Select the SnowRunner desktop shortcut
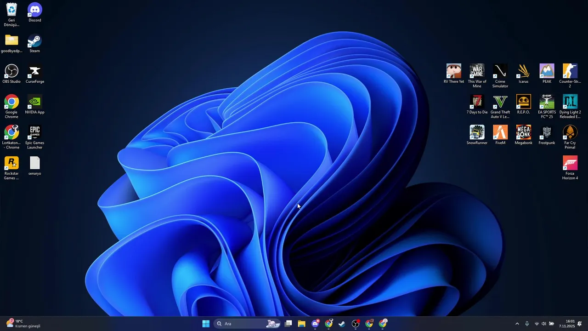 (x=477, y=135)
